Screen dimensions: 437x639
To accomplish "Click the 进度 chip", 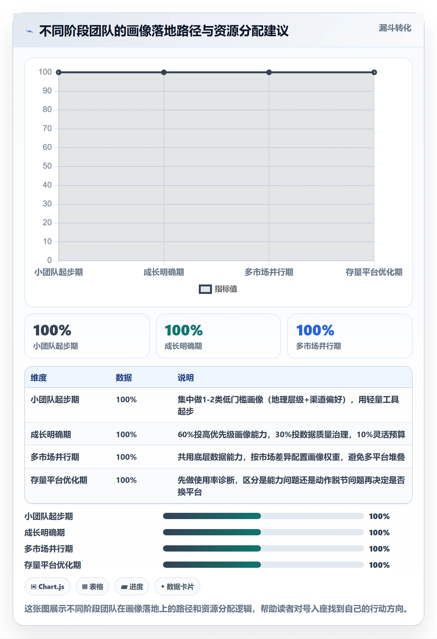I will point(132,587).
